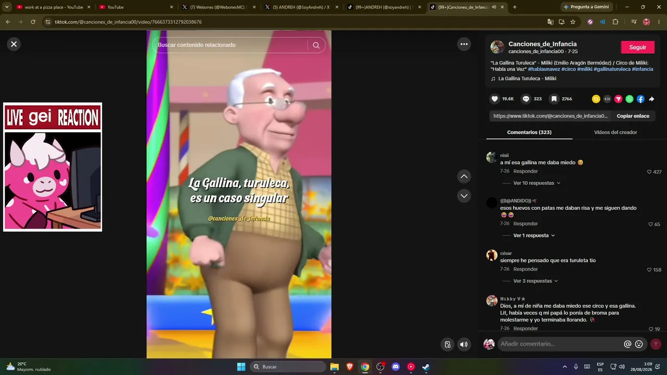Go back to the previous page
Screen dimensions: 667x375
pos(8,22)
